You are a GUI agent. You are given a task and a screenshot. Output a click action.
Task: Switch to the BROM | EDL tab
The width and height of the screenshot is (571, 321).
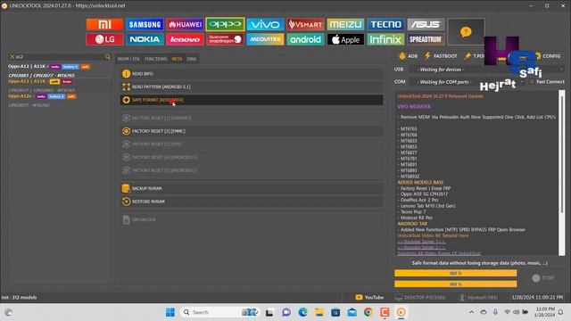click(x=128, y=59)
